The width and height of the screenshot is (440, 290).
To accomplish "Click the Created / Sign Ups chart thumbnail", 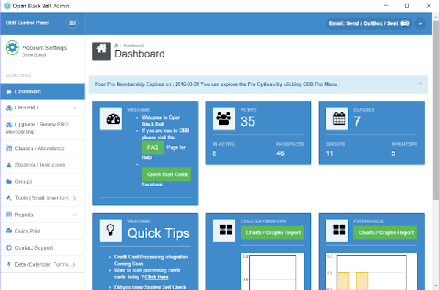I will tap(272, 272).
